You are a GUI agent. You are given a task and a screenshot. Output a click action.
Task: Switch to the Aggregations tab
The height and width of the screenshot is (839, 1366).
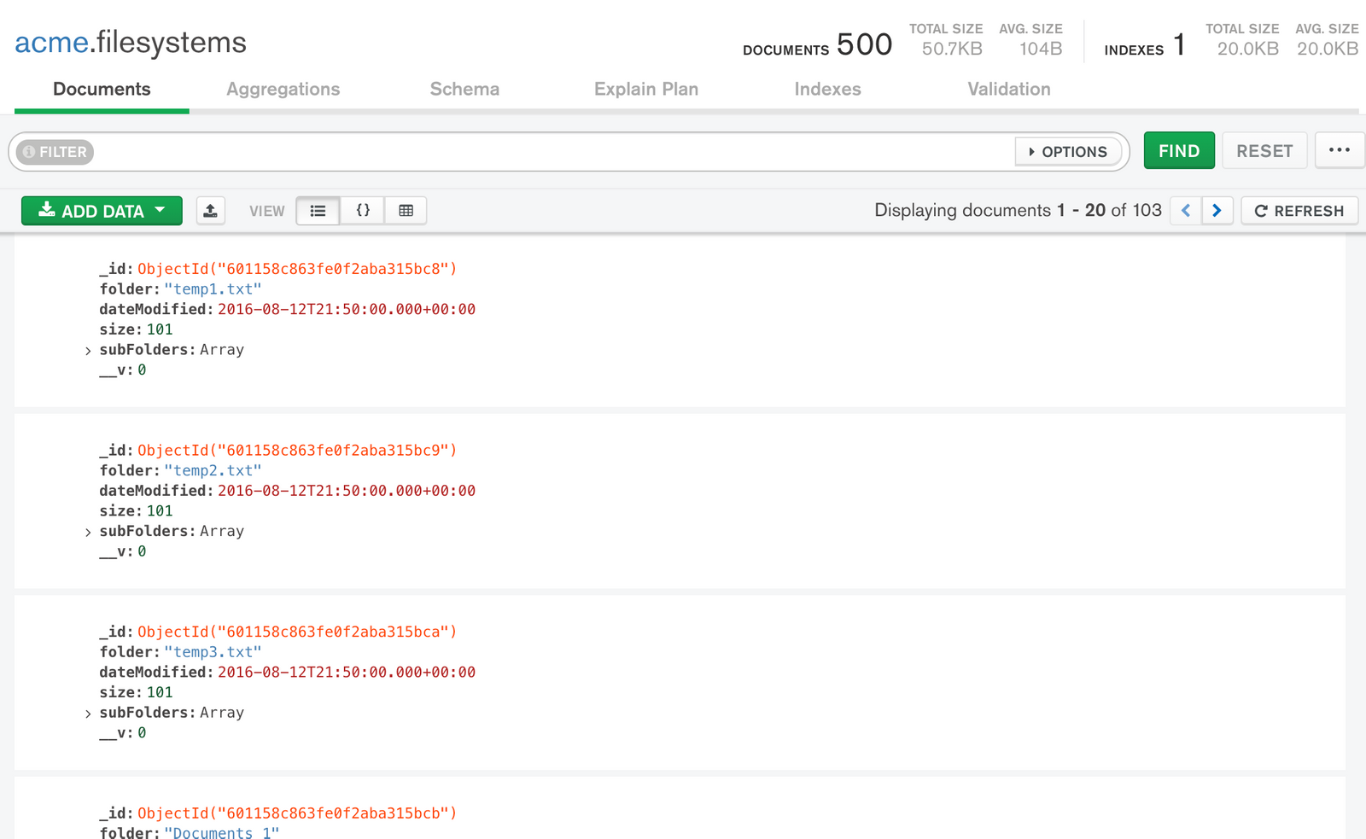[283, 89]
